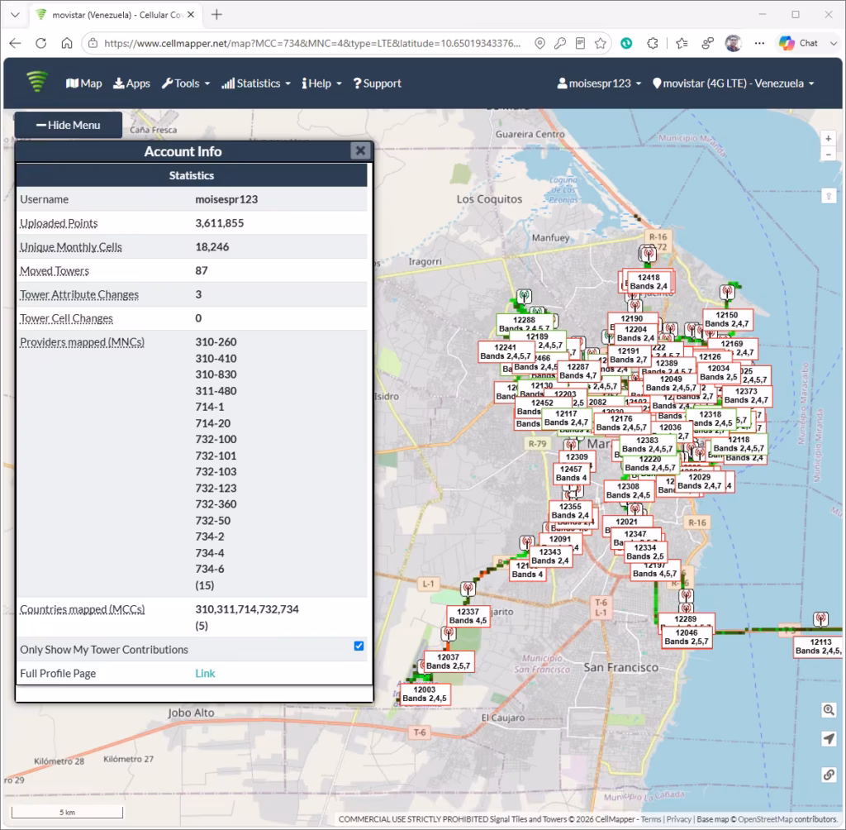Reload the page with refresh icon
The height and width of the screenshot is (830, 846).
point(41,43)
